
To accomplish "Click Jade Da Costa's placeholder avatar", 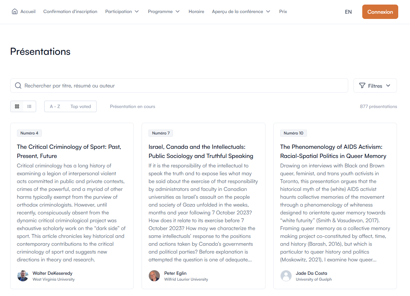I will tap(286, 276).
